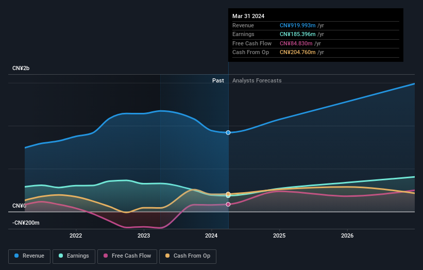This screenshot has height=270, width=423.
Task: Click the Revenue row label in tooltip
Action: click(243, 25)
